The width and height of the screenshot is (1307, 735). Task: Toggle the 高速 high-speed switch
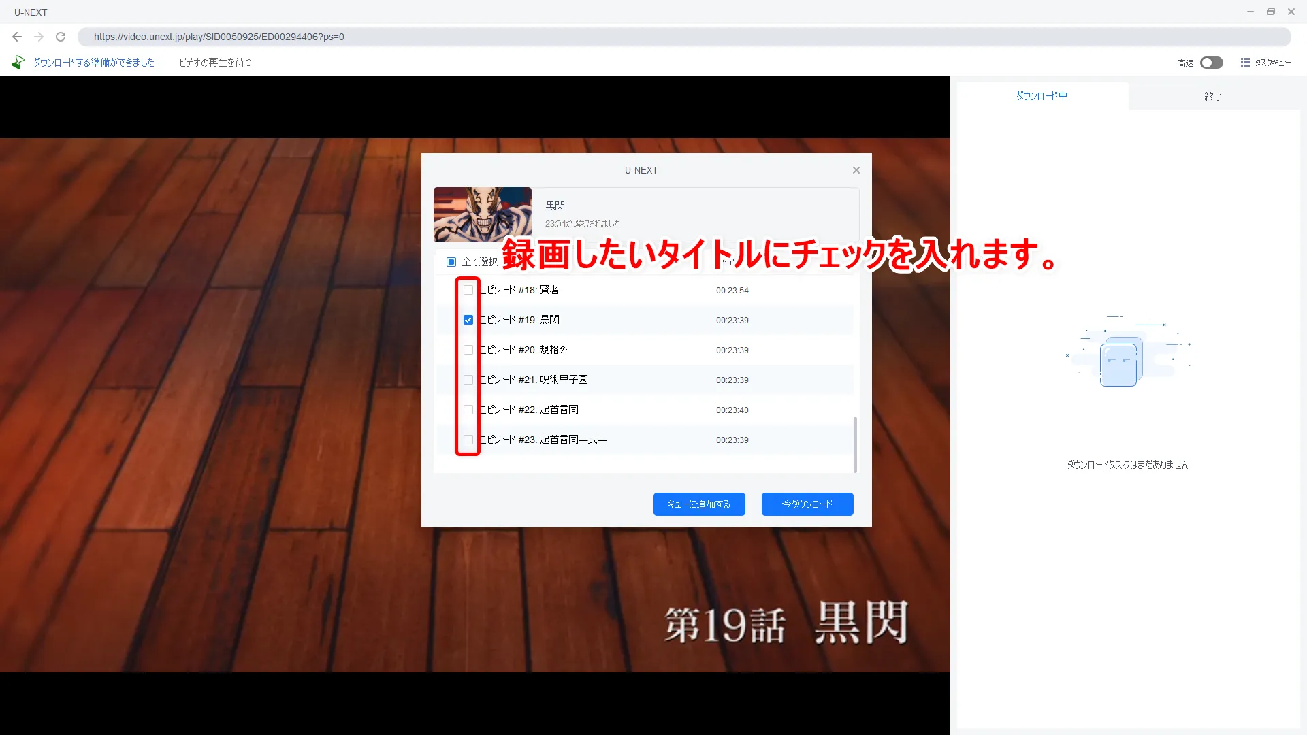[x=1212, y=63]
